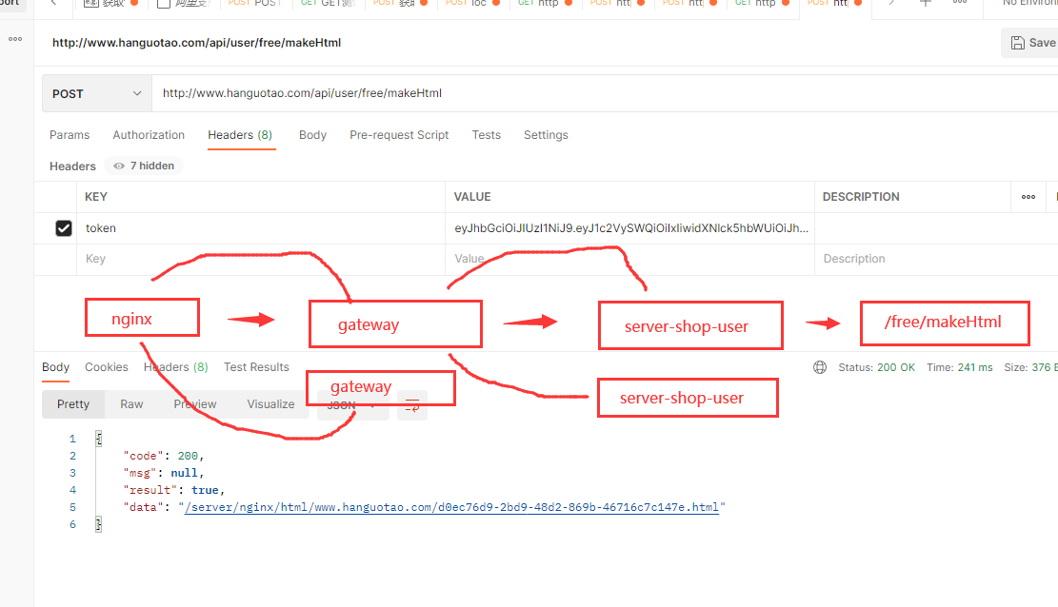
Task: Open the response Cookies tab
Action: pyautogui.click(x=107, y=367)
